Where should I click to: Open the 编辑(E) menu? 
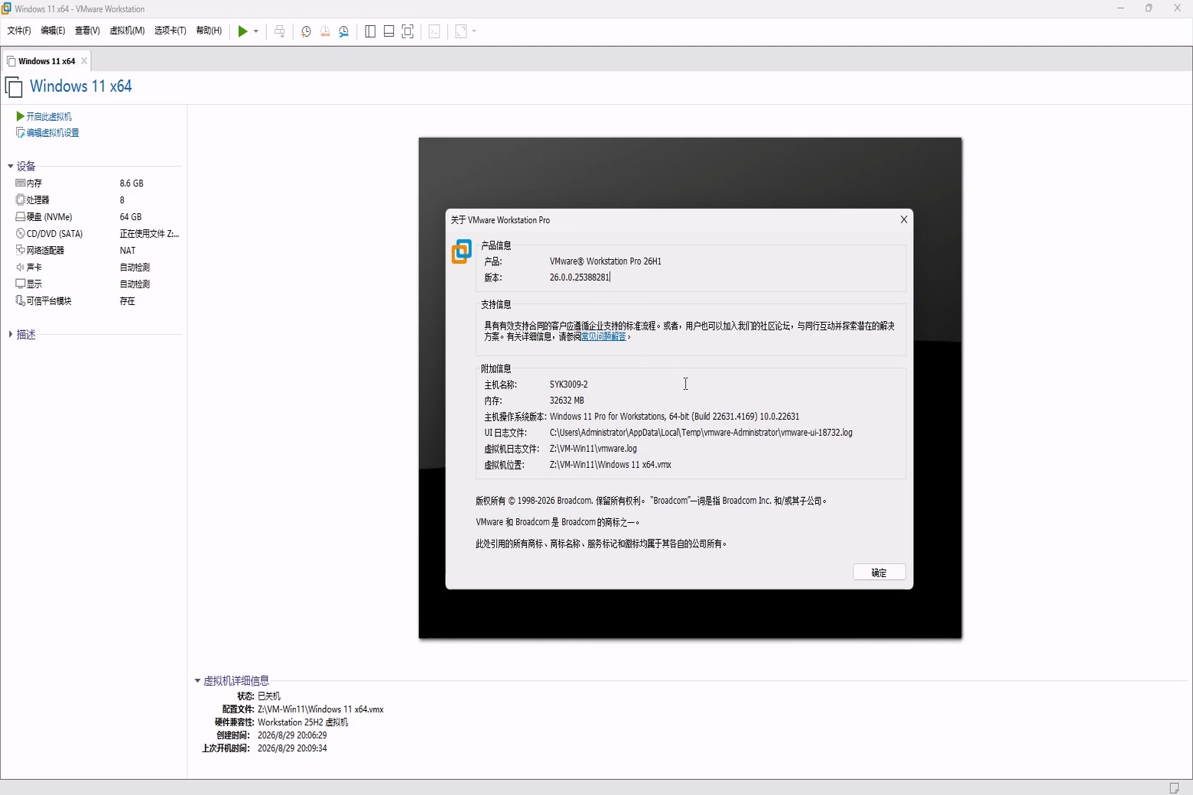pyautogui.click(x=53, y=31)
